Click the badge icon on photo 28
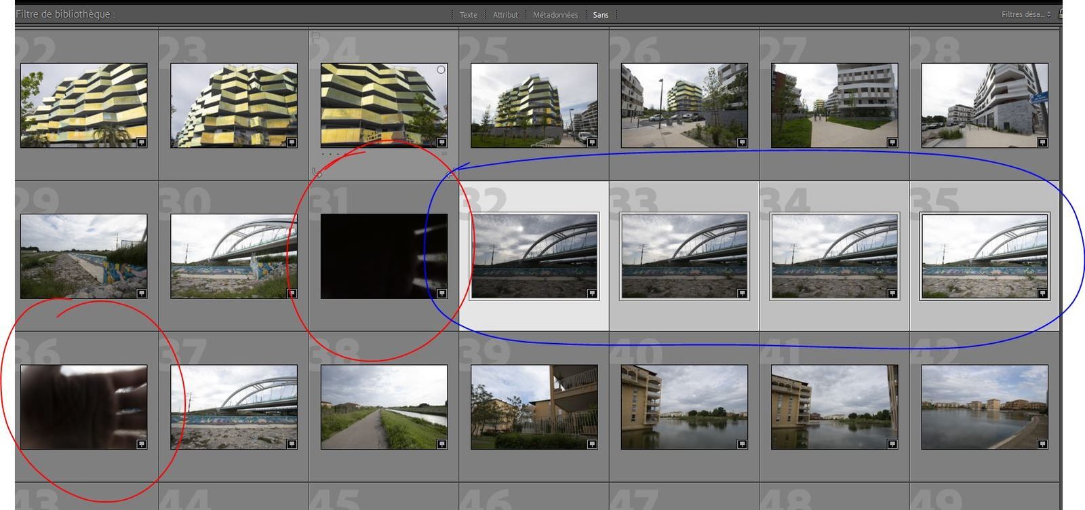1085x510 pixels. pos(1042,142)
